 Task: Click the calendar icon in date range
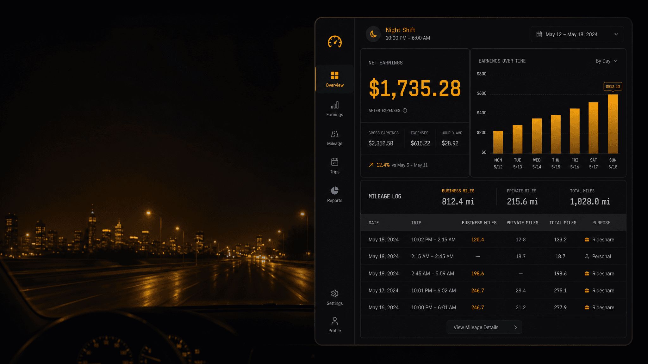point(539,34)
